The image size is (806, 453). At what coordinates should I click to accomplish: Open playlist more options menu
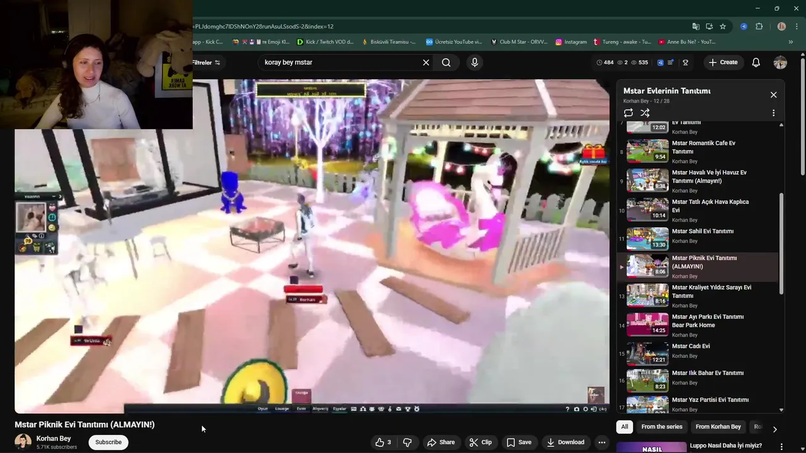773,113
